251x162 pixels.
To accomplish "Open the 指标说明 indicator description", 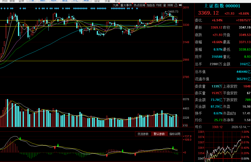I will tap(175, 134).
